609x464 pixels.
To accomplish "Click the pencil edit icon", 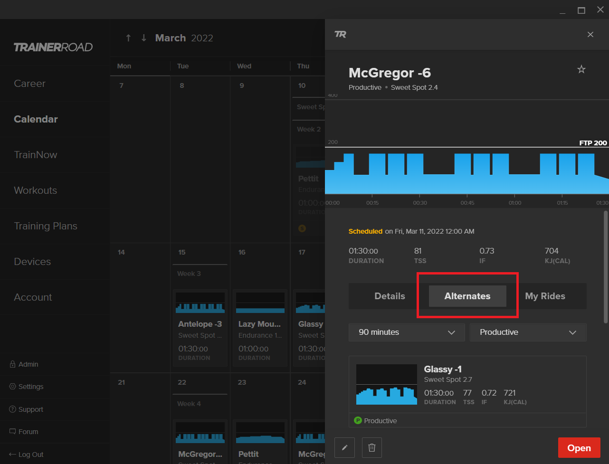I will click(345, 447).
